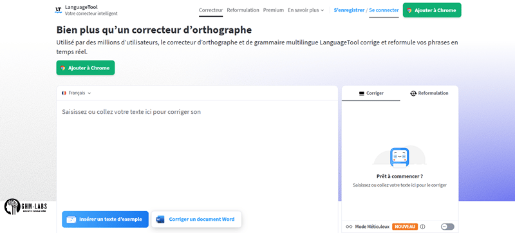Click the Chrome icon in the button below the headline
Screen dimensions: 515x233
[62, 68]
